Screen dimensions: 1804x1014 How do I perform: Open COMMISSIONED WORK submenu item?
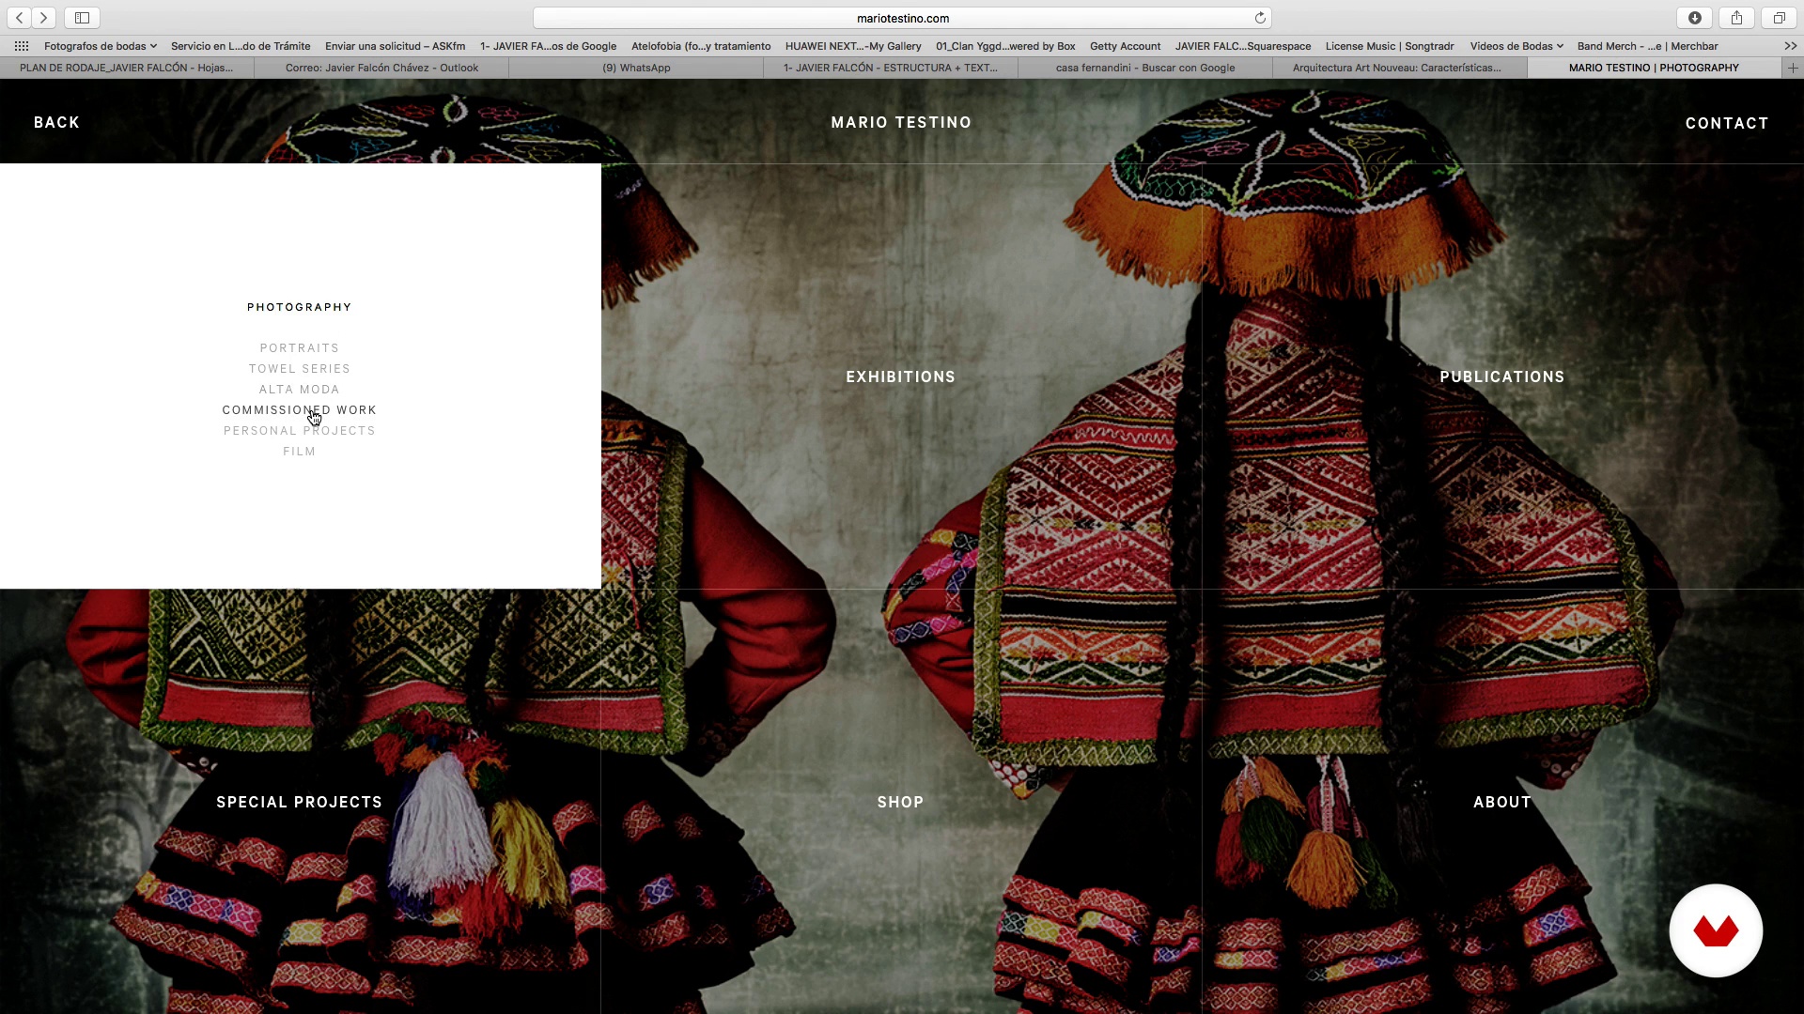[x=300, y=410]
